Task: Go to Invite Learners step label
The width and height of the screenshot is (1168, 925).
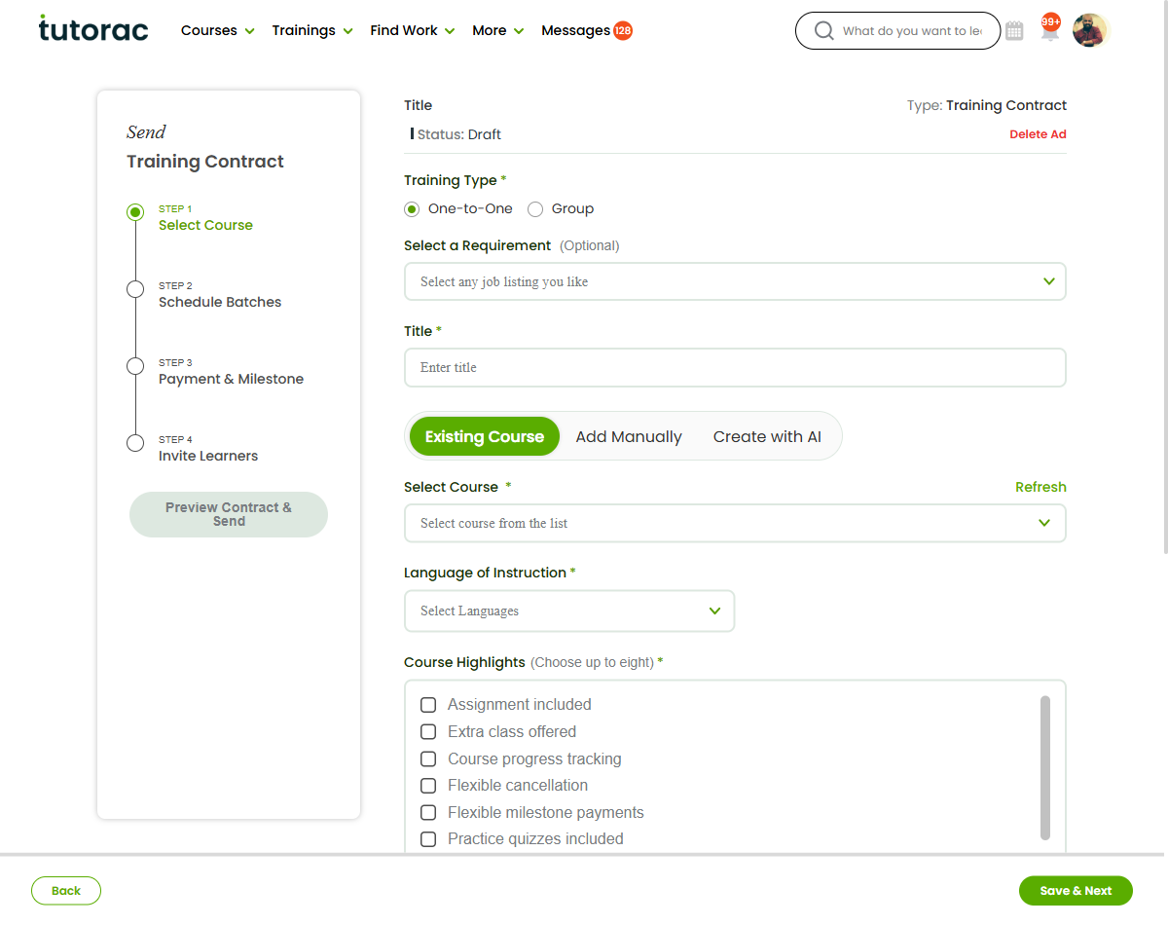Action: pyautogui.click(x=208, y=456)
